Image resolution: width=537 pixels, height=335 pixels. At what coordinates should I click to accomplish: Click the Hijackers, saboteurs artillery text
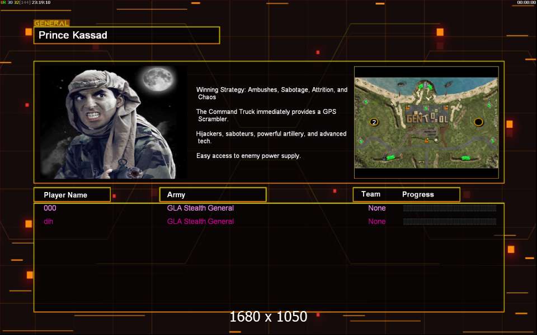(x=271, y=137)
